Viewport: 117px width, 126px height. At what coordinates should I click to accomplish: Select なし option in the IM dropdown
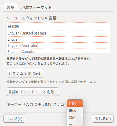[75, 124]
